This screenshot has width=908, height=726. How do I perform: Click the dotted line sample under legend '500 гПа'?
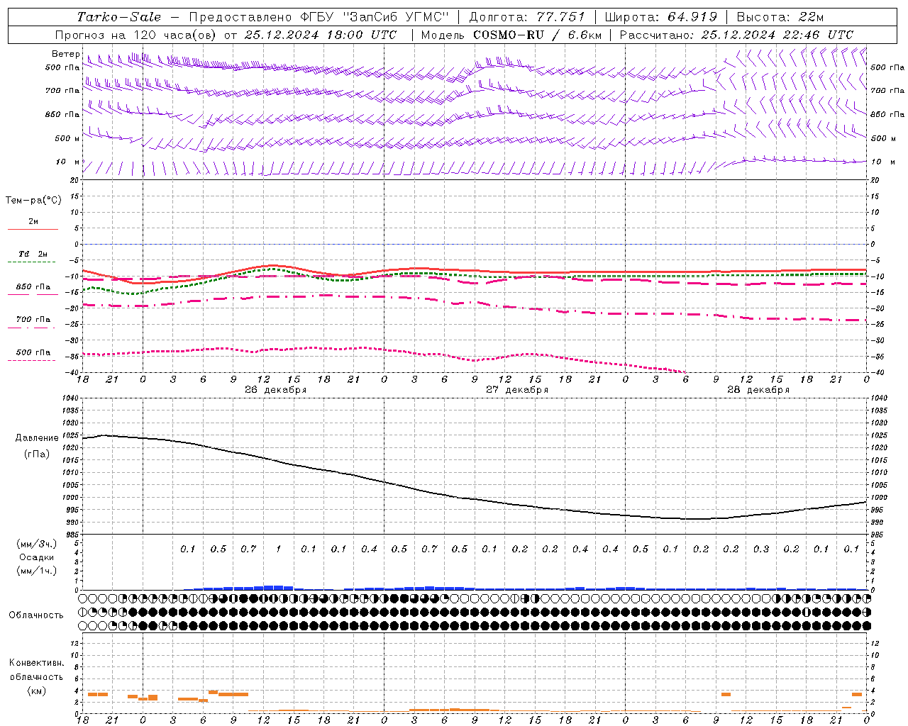click(32, 360)
